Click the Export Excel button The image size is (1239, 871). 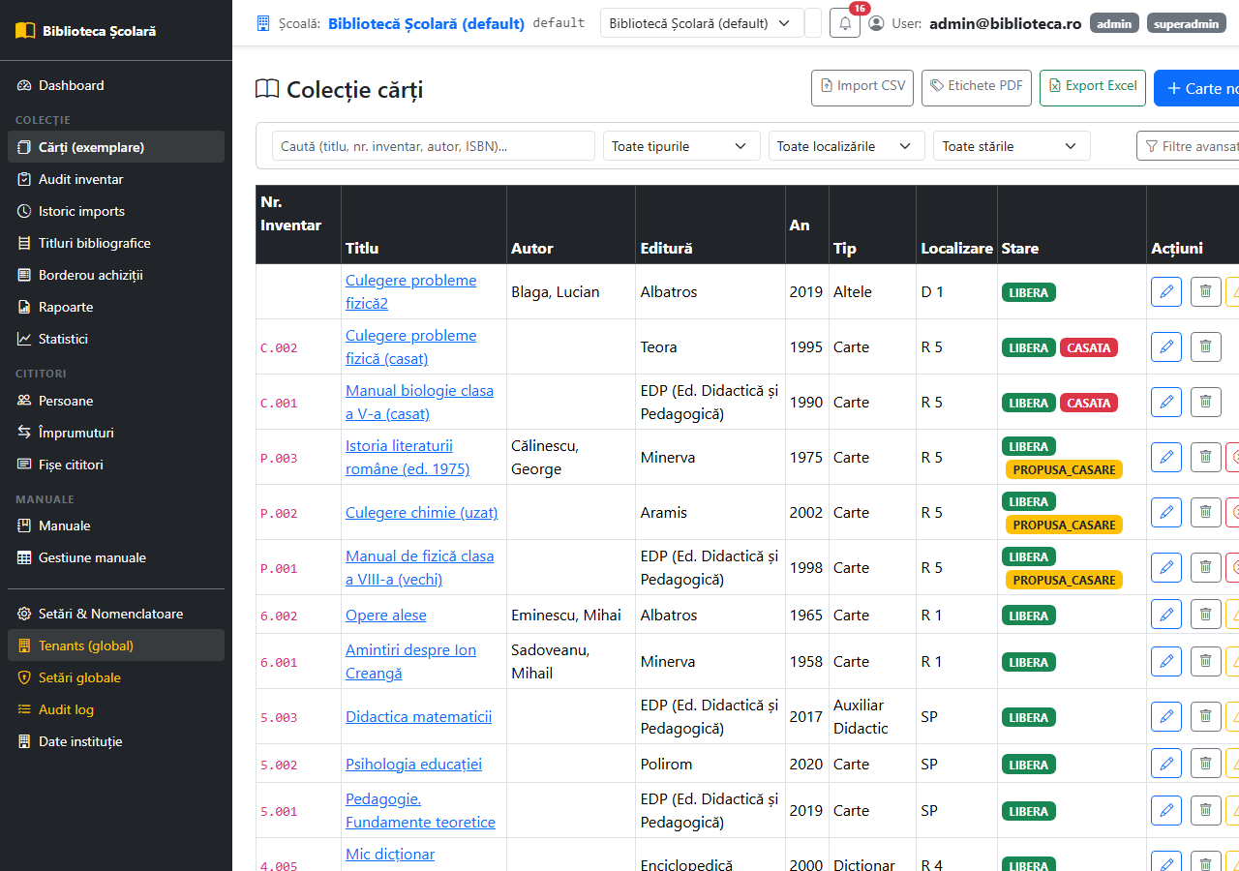1093,87
